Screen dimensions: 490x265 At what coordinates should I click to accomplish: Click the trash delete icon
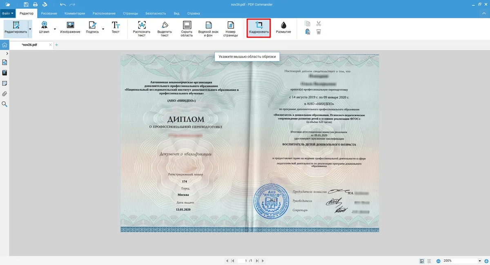tap(318, 32)
